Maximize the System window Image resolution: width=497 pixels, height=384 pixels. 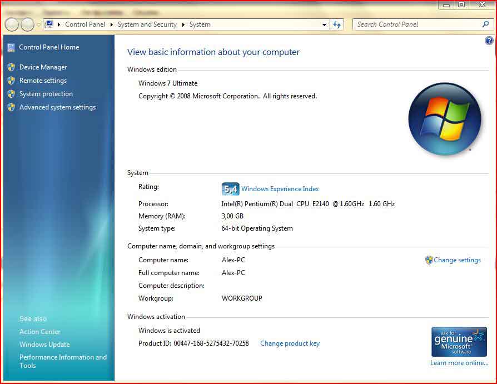tap(461, 5)
